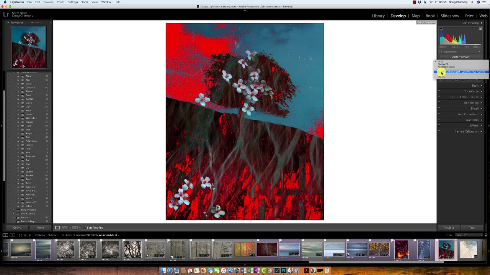
Task: Pick the sRGB profile entry
Action: click(x=461, y=61)
